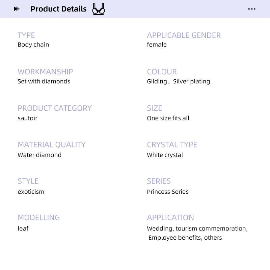Open the three-dots more options menu

pyautogui.click(x=252, y=9)
